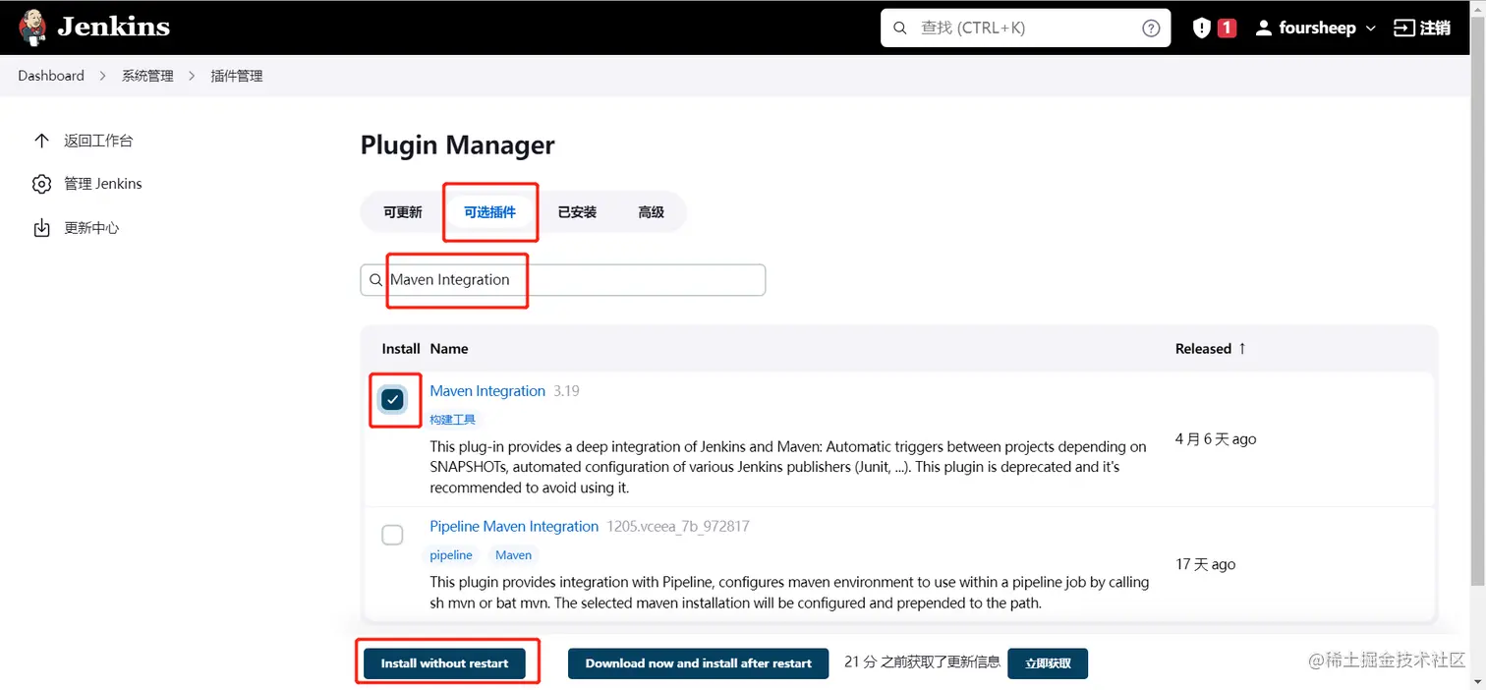This screenshot has height=690, width=1486.
Task: Click the Install column header
Action: click(401, 348)
